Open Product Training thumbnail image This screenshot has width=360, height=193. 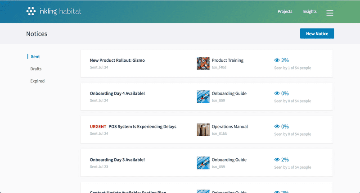click(x=203, y=64)
